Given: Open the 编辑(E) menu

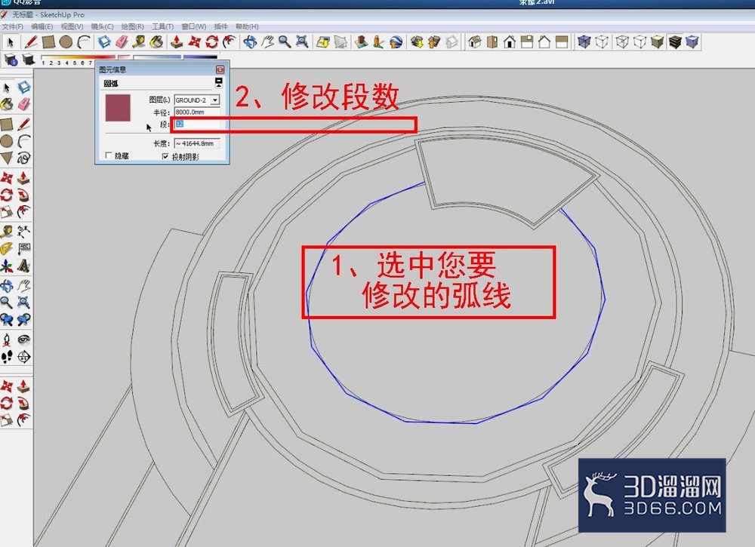Looking at the screenshot, I should [x=42, y=26].
